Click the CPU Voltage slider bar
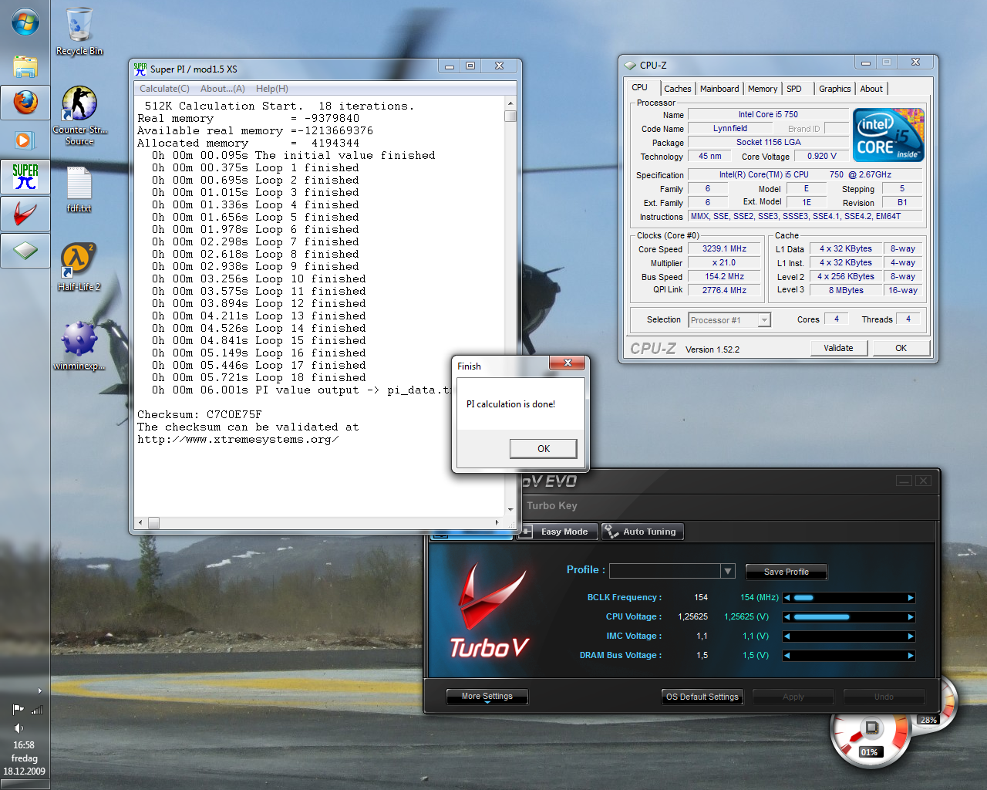This screenshot has height=790, width=987. [x=848, y=617]
